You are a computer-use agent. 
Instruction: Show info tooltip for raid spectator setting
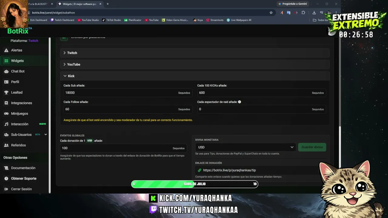239,102
